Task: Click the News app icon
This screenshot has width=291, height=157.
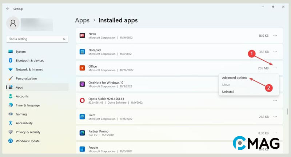Action: pyautogui.click(x=82, y=36)
